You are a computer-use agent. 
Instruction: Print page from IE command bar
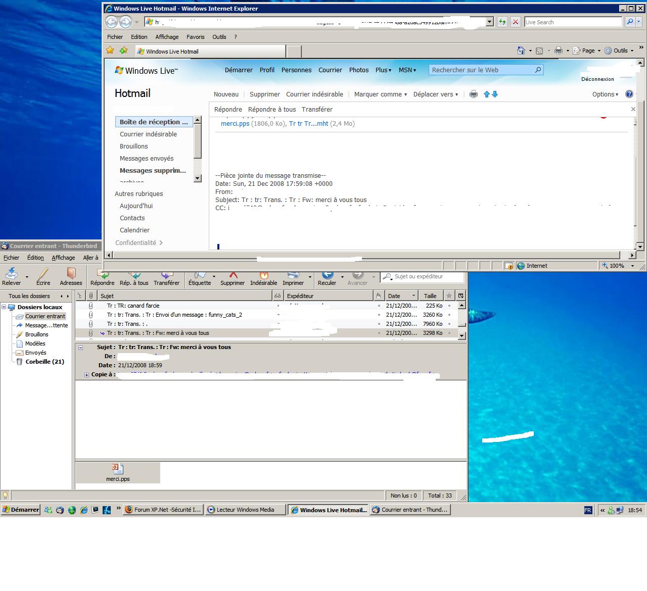pos(558,51)
